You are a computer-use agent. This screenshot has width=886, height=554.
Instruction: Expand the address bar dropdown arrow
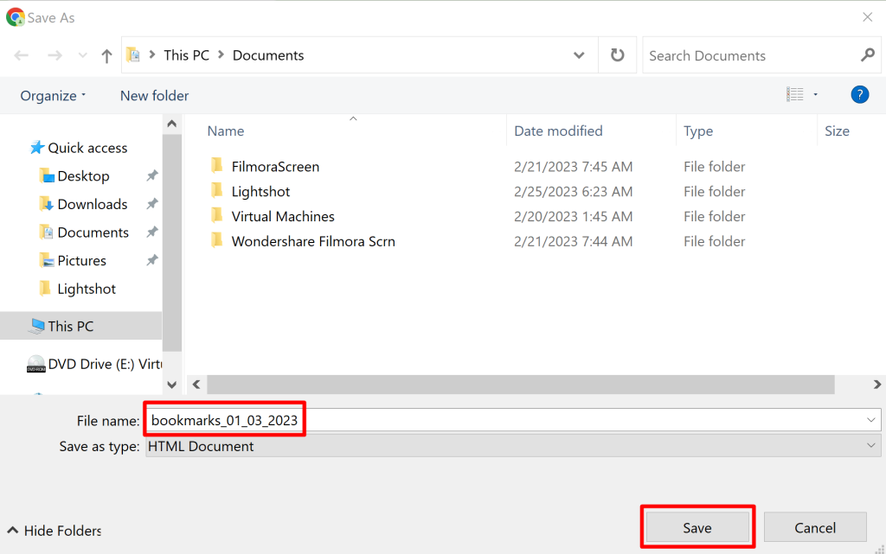(x=578, y=54)
